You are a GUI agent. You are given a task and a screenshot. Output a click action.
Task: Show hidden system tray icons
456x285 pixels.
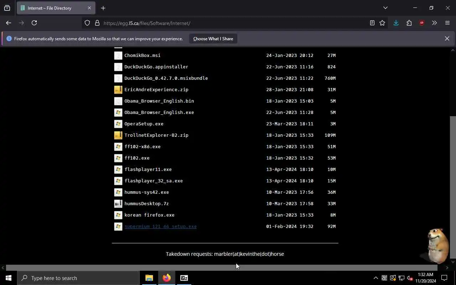tap(375, 278)
